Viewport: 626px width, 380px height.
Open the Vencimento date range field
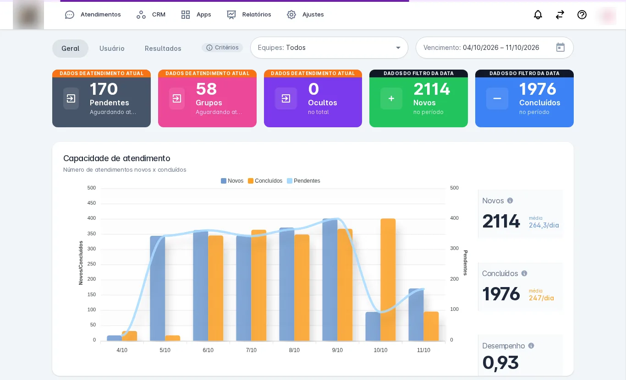point(494,48)
